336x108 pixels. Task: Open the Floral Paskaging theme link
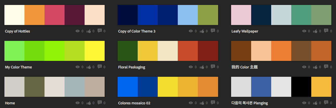(132, 67)
